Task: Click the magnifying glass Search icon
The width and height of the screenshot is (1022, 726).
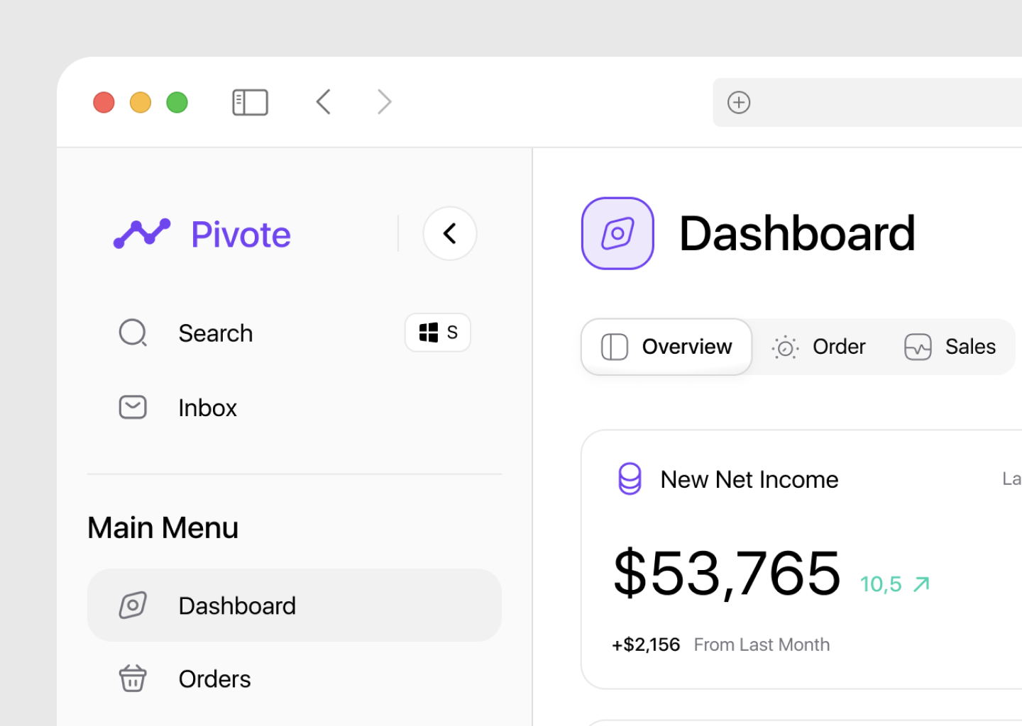Action: pyautogui.click(x=133, y=333)
